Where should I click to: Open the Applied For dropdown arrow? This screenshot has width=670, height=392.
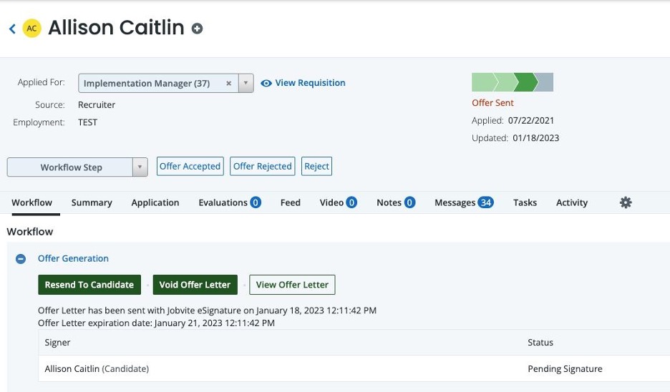point(246,83)
